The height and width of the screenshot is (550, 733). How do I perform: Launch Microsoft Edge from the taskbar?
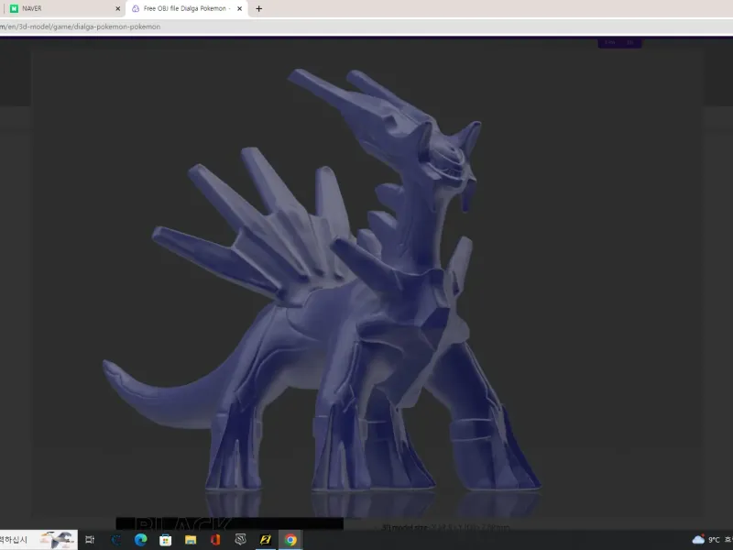click(x=141, y=540)
